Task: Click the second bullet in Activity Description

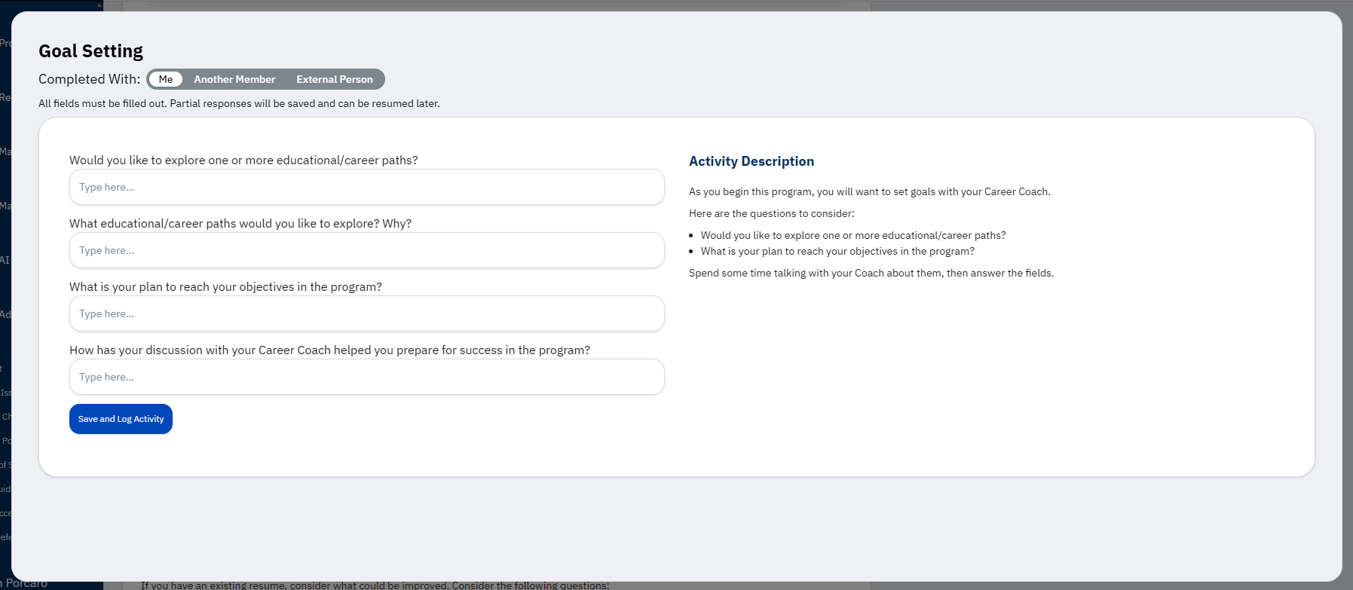Action: (x=837, y=252)
